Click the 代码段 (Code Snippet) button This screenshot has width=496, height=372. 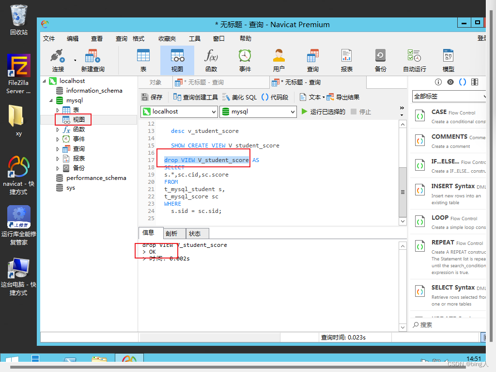click(x=275, y=97)
